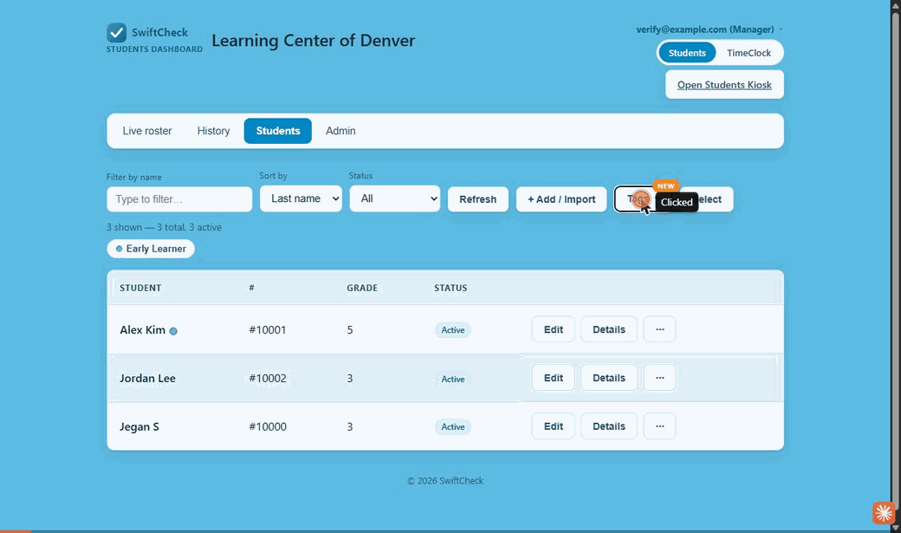Click the Active badge for Alex Kim
The height and width of the screenshot is (533, 901).
click(x=453, y=330)
